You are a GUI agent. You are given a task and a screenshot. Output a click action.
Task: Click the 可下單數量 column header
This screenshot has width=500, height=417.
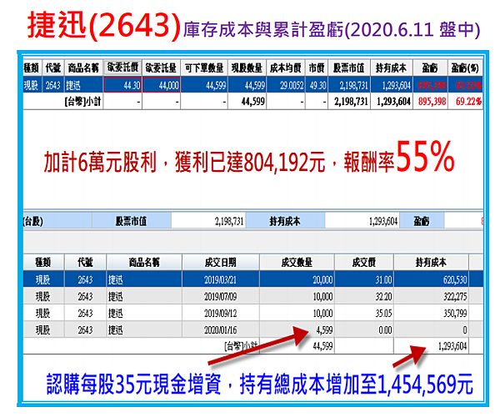pyautogui.click(x=204, y=68)
